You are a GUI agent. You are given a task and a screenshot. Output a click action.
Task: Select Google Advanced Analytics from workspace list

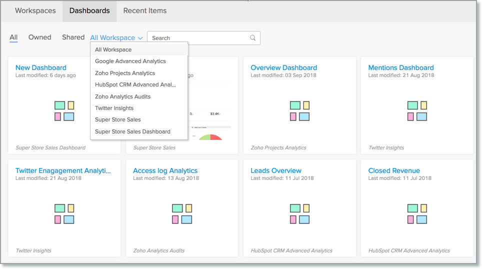pyautogui.click(x=130, y=61)
